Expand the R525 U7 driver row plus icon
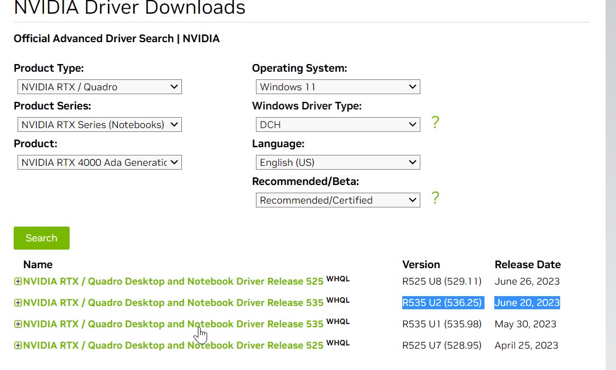 click(18, 345)
